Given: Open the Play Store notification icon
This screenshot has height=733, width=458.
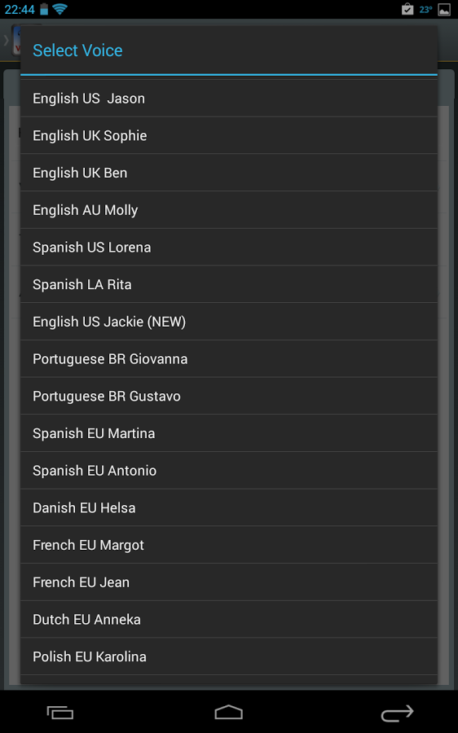Looking at the screenshot, I should pos(407,9).
